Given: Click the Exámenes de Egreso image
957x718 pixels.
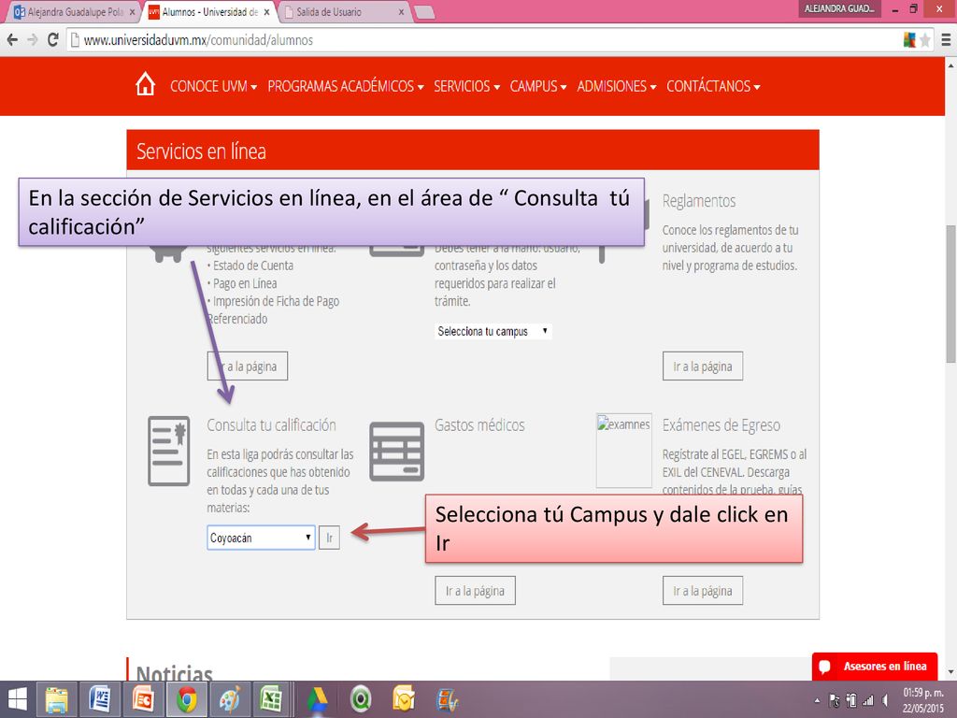Looking at the screenshot, I should click(623, 451).
